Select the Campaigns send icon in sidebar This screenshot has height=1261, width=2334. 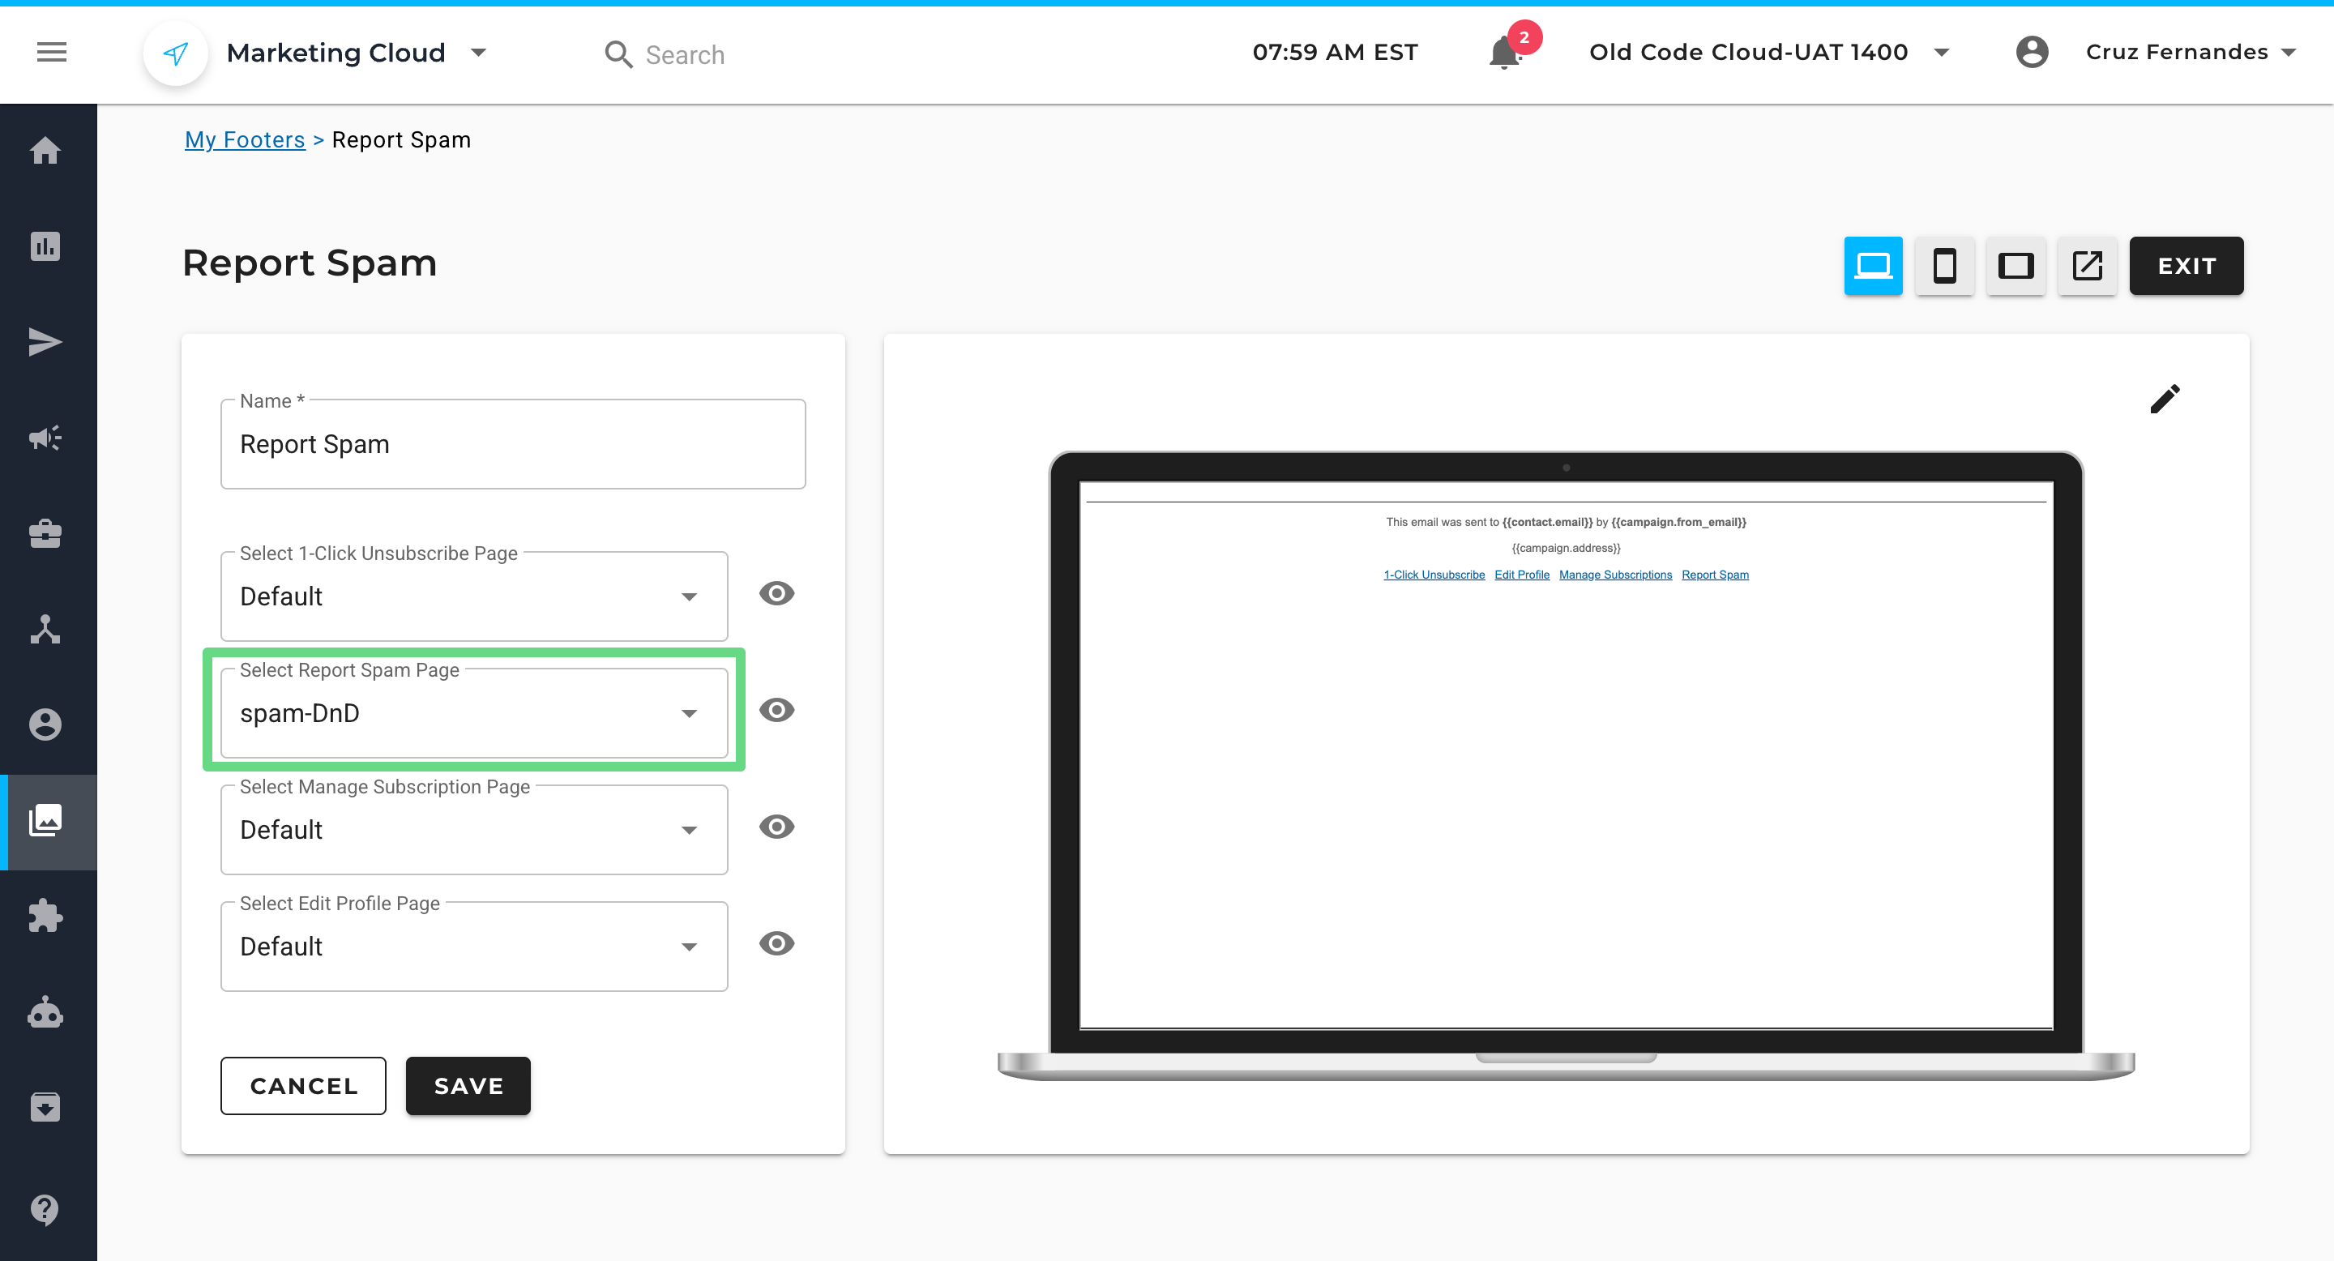coord(46,341)
